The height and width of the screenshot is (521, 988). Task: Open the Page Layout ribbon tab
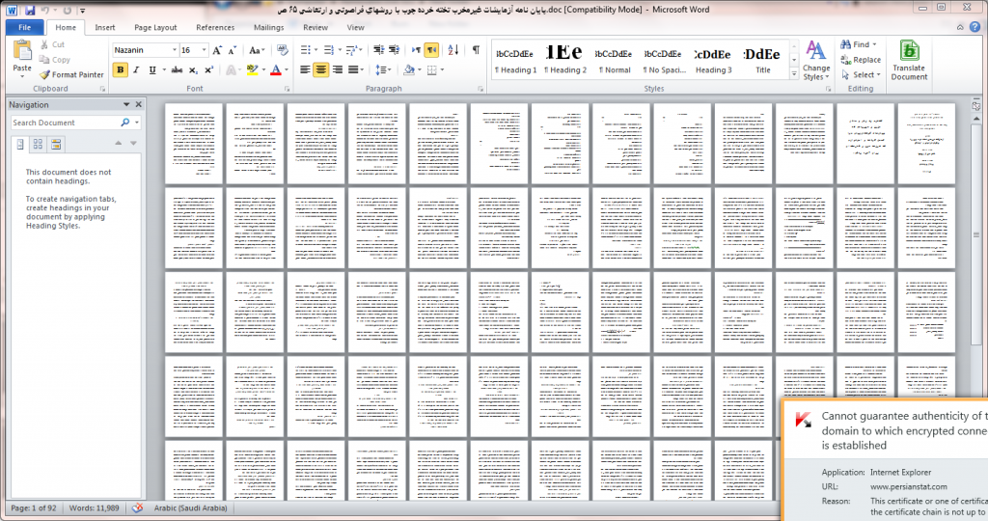155,28
